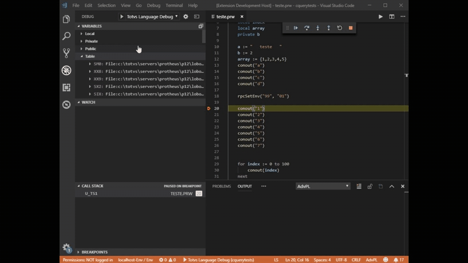This screenshot has width=468, height=263.
Task: Toggle output scroll lock
Action: tap(370, 186)
